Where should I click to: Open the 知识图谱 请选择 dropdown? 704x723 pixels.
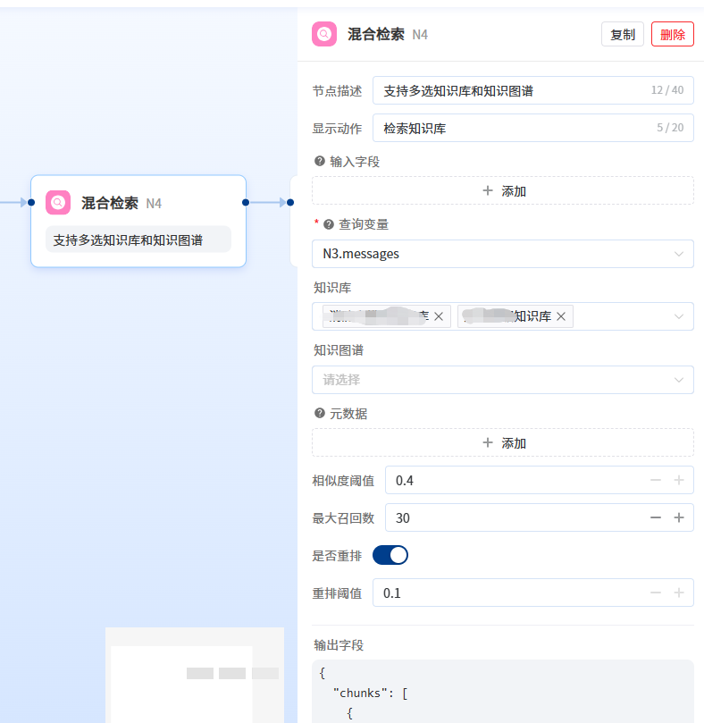pyautogui.click(x=502, y=380)
